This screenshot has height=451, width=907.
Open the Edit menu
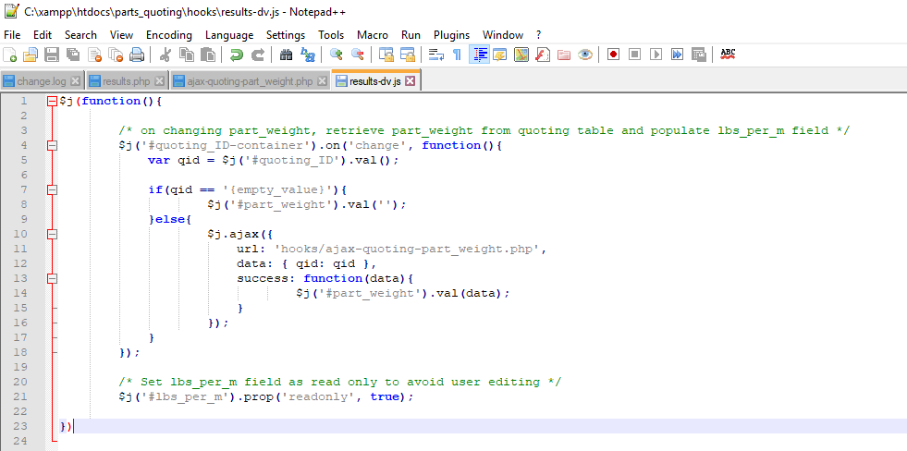tap(43, 35)
